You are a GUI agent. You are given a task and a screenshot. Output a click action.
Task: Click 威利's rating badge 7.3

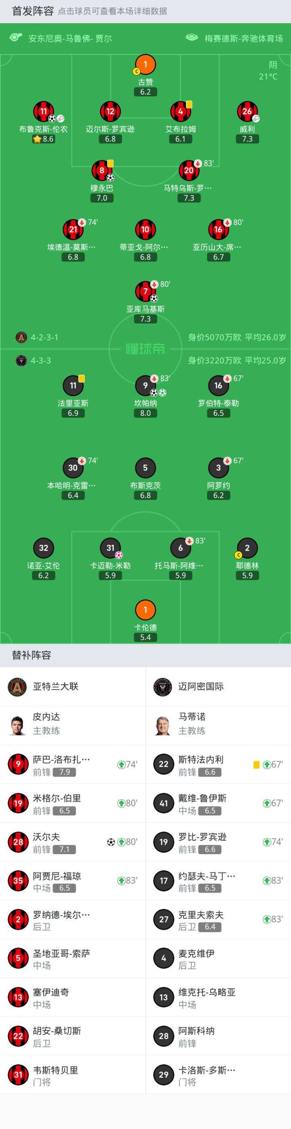247,139
